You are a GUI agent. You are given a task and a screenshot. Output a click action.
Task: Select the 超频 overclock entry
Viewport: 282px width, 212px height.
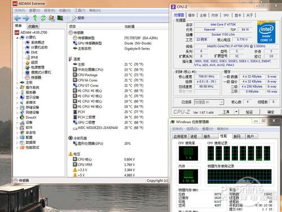[34, 62]
